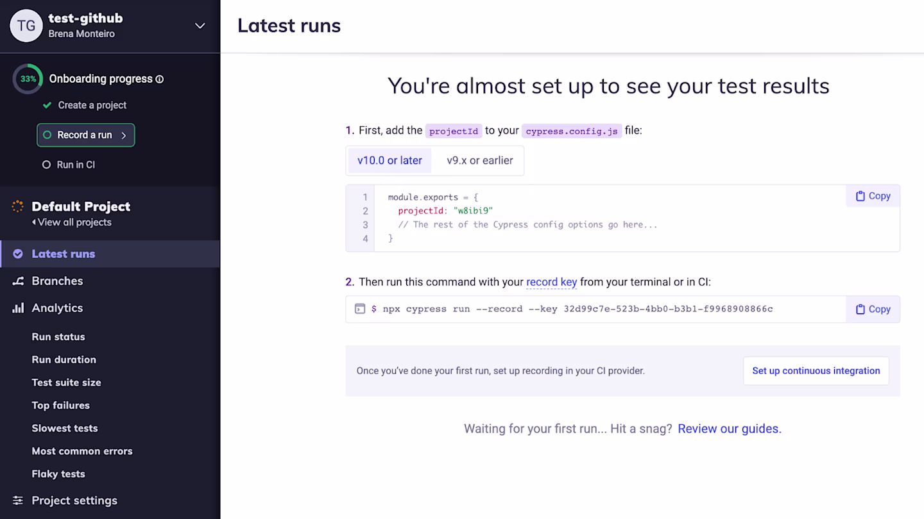Open Flaky tests analytics
The height and width of the screenshot is (519, 924).
[58, 474]
